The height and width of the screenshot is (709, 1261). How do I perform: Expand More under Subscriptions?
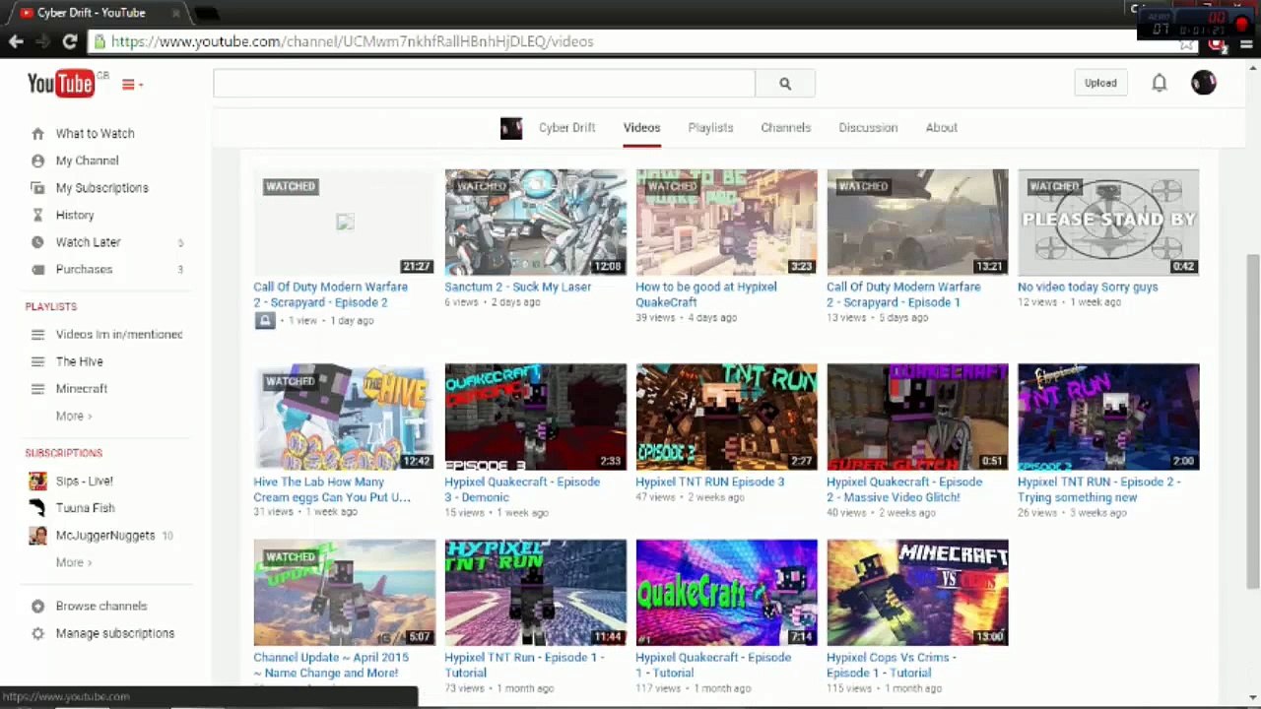click(73, 562)
